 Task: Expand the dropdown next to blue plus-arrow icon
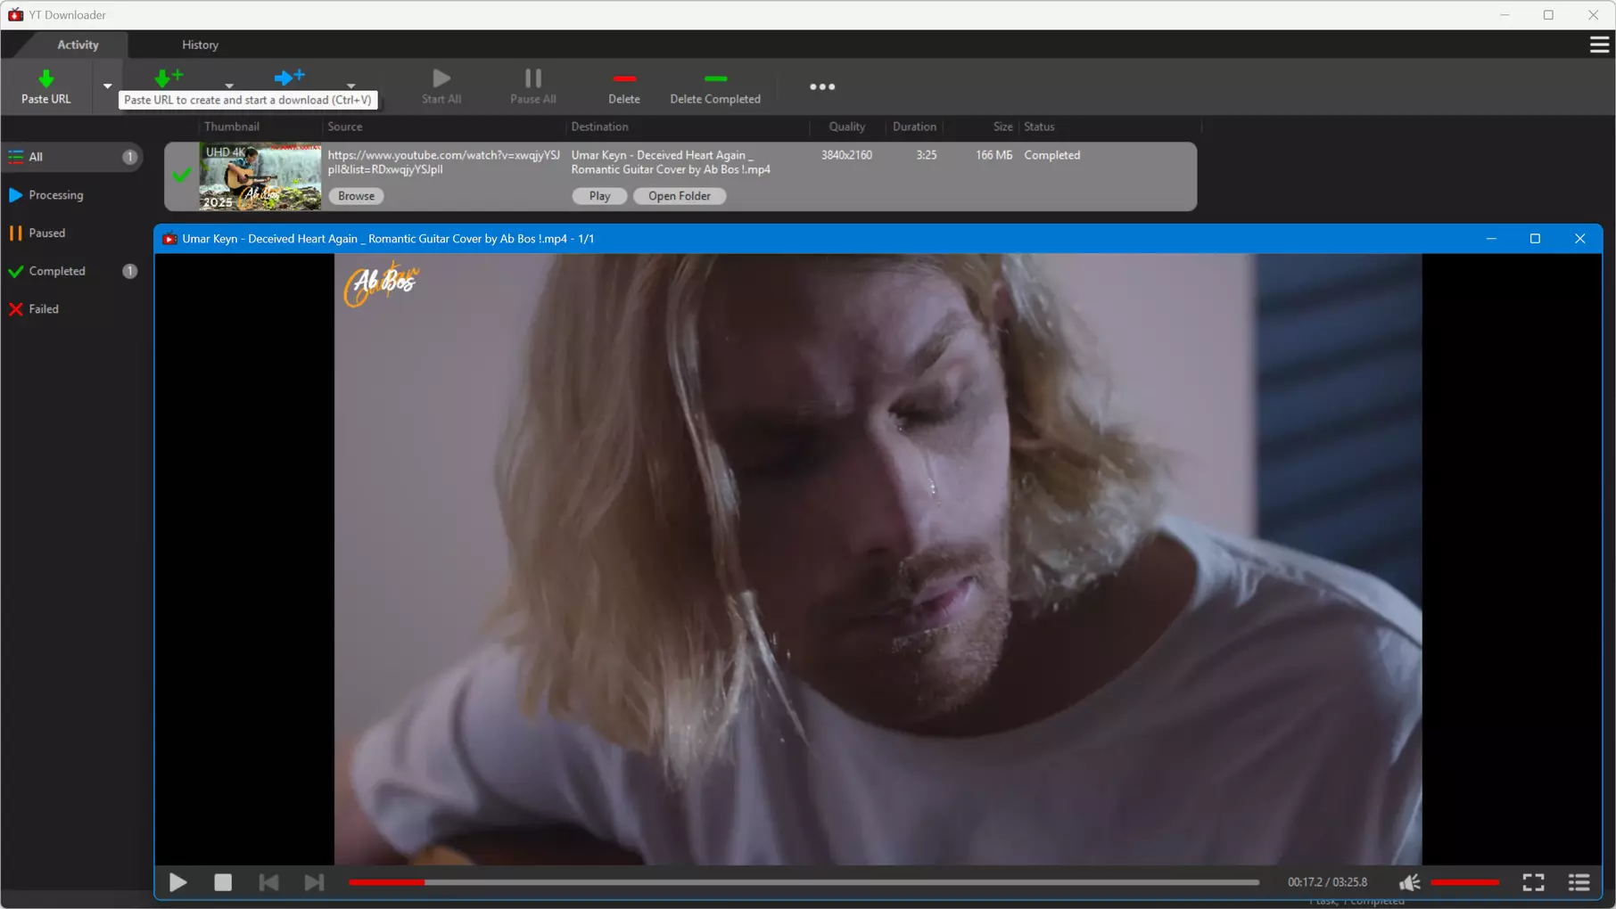click(350, 86)
